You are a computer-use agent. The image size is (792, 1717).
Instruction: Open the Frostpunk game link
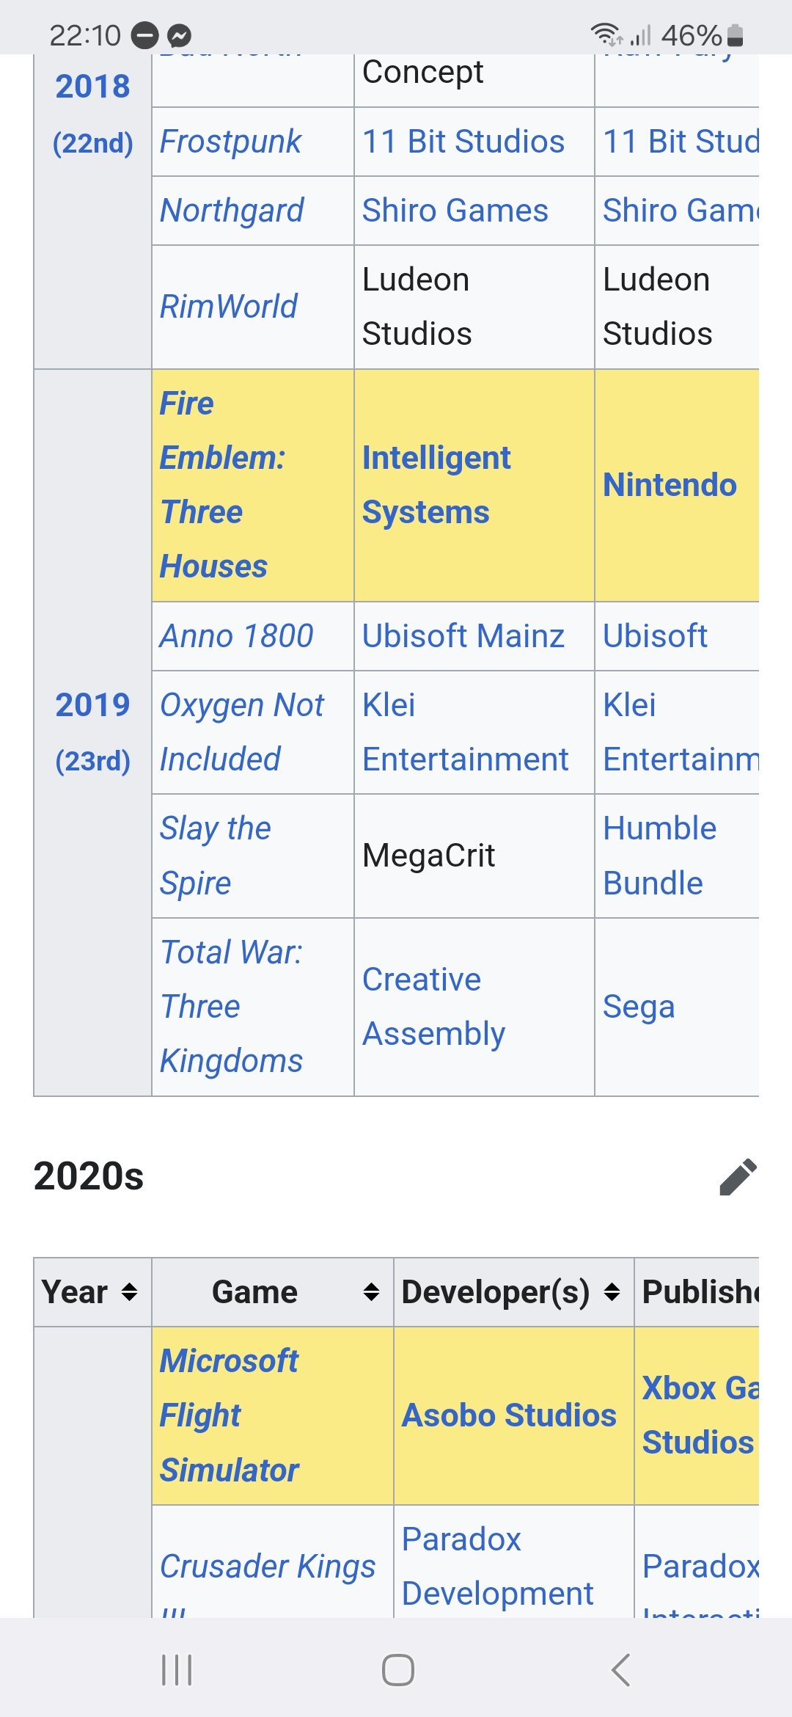tap(230, 142)
